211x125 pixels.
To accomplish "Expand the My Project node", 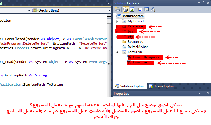I will [x=117, y=21].
